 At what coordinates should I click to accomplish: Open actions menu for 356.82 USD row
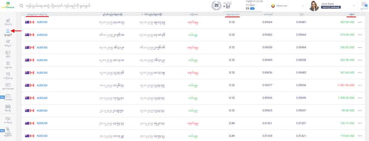point(360,48)
